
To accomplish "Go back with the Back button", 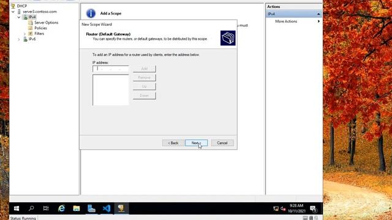I will pos(173,143).
